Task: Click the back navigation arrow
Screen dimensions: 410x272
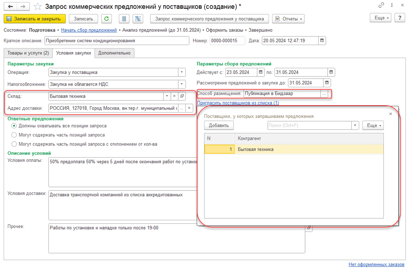Action: pyautogui.click(x=10, y=7)
